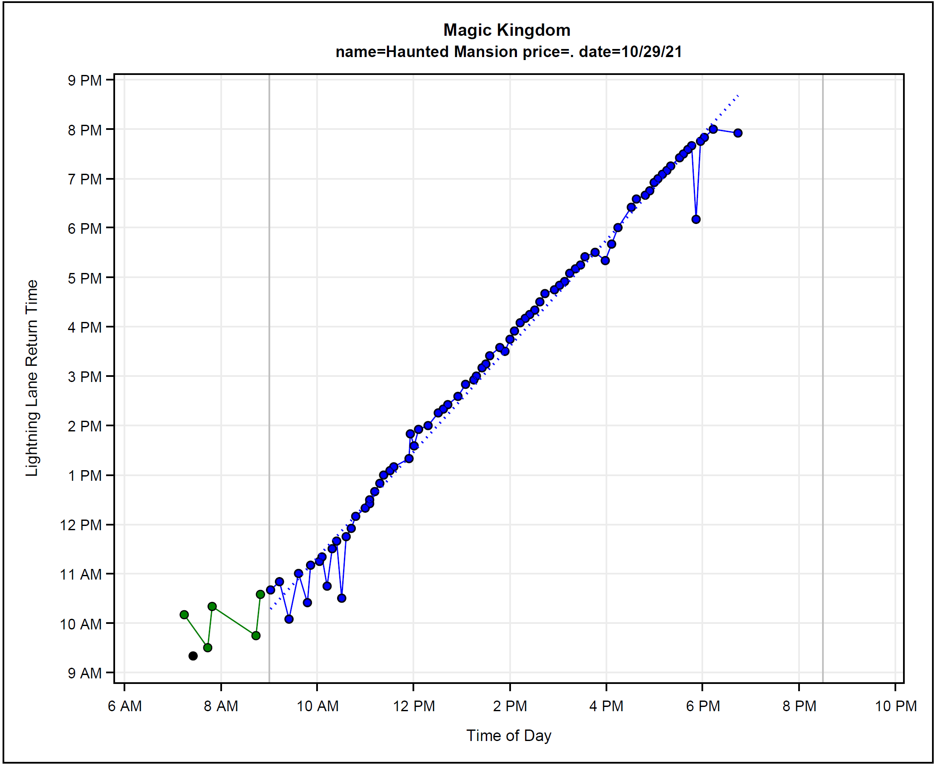
Task: Click the 9 PM y-axis tick label
Action: click(x=84, y=80)
